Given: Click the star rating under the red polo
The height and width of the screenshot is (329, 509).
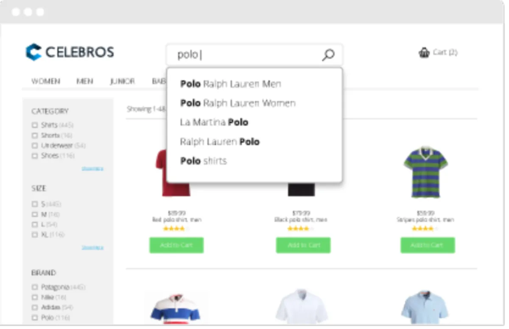Looking at the screenshot, I should [176, 229].
